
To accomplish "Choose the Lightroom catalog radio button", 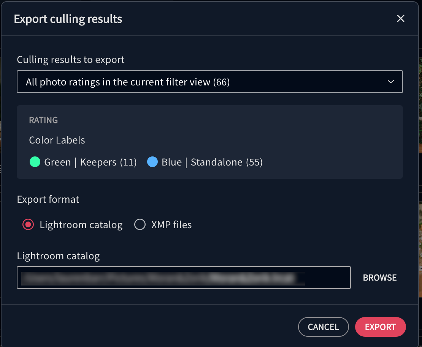I will coord(28,224).
